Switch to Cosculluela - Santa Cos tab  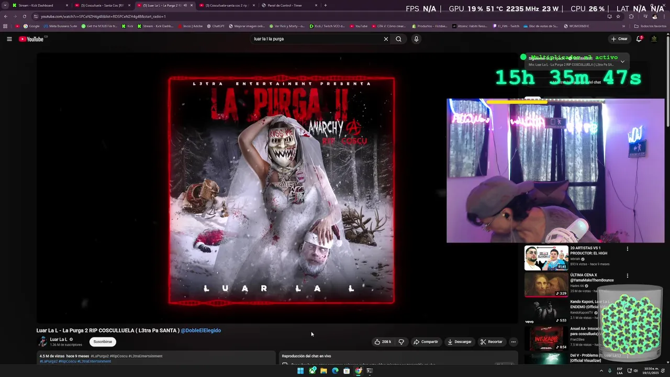102,5
